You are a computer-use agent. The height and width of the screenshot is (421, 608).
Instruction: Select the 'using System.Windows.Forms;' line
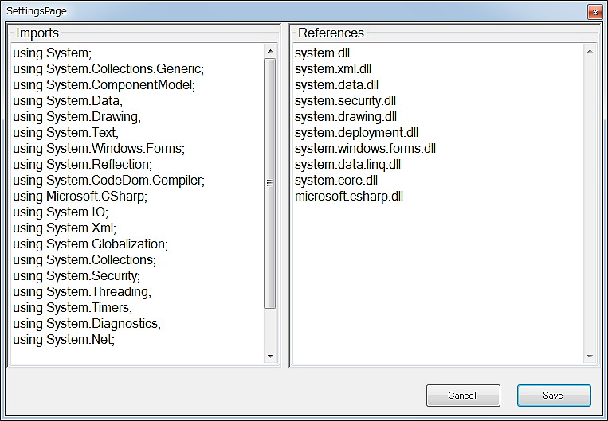(x=98, y=149)
